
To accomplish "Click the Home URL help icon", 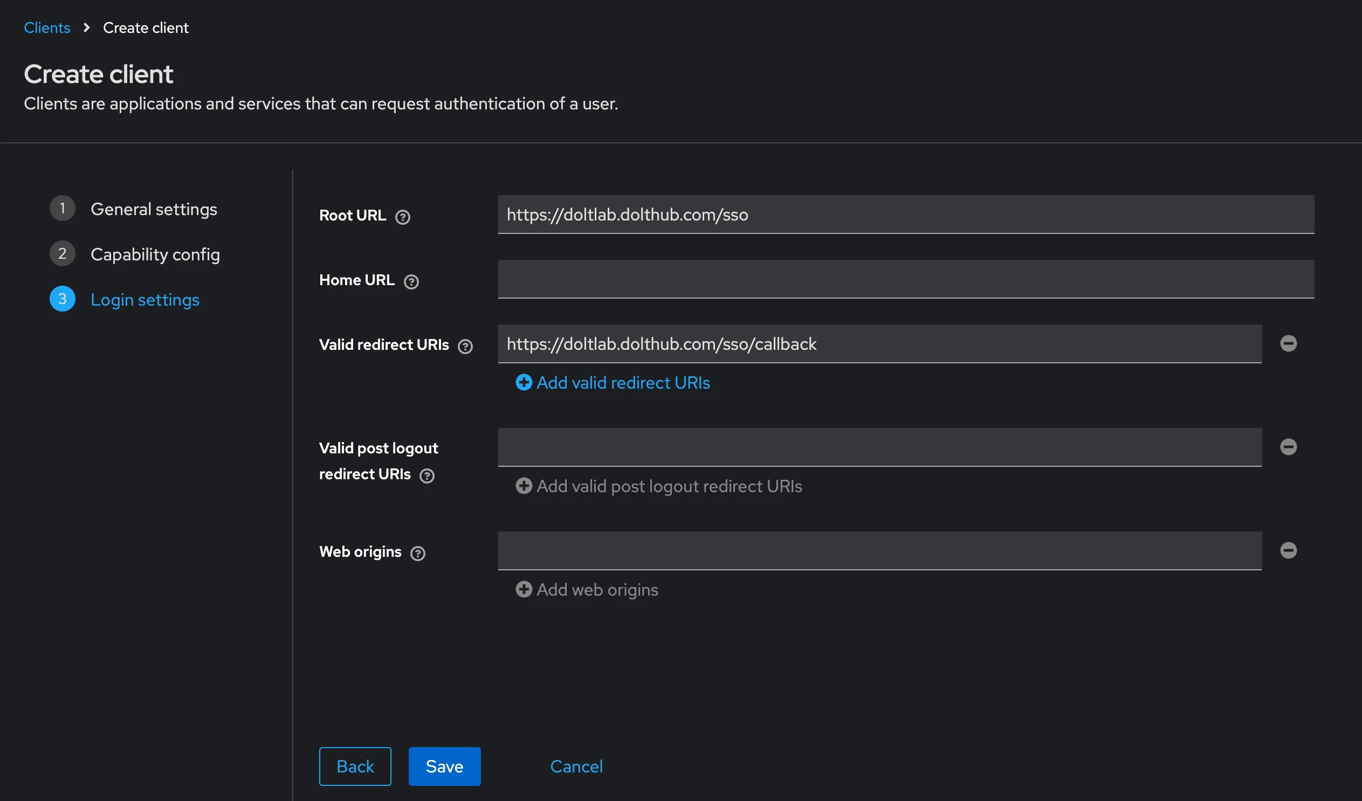I will point(411,281).
